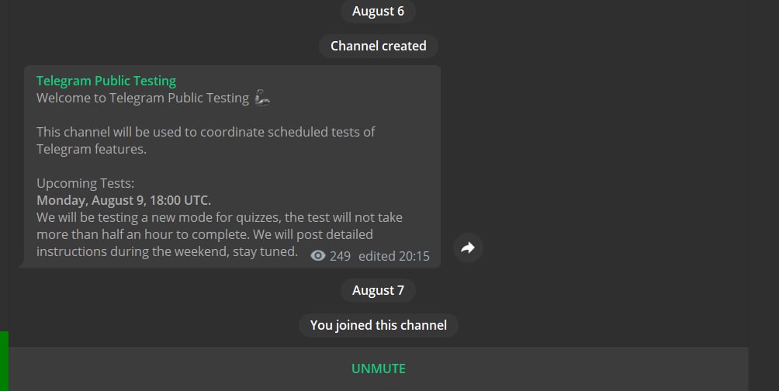Click the edited 20:15 timestamp
The width and height of the screenshot is (779, 391).
pos(393,256)
